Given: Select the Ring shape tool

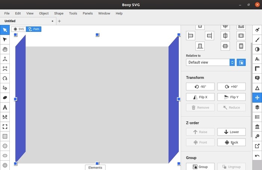Looking at the screenshot, I should pyautogui.click(x=5, y=165).
